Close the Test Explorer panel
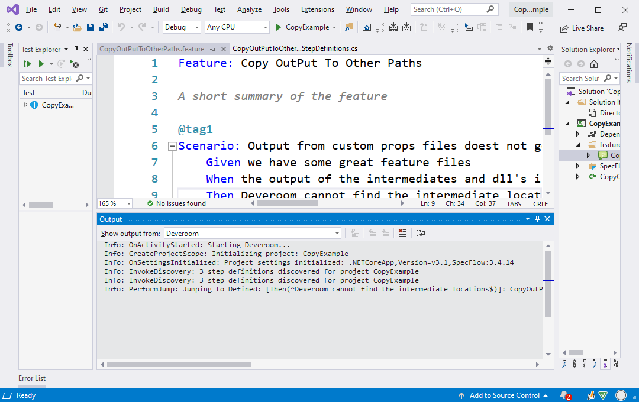This screenshot has width=639, height=402. 86,49
